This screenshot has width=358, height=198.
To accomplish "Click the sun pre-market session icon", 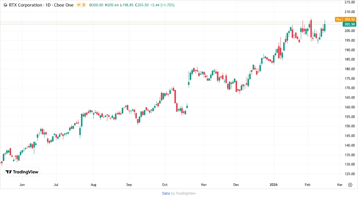I will (x=79, y=5).
